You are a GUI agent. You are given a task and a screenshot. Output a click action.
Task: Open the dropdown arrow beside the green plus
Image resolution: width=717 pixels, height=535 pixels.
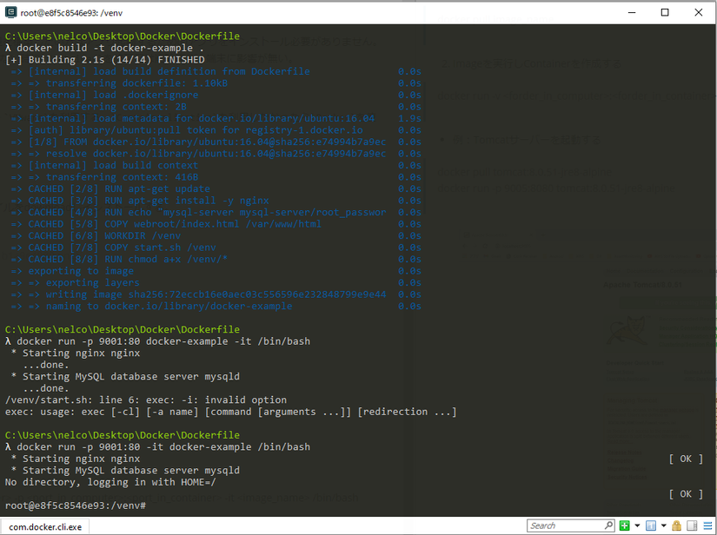click(x=636, y=525)
